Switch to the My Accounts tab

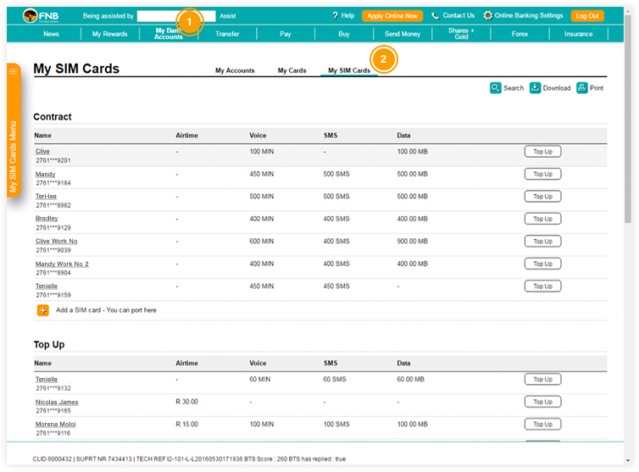(x=235, y=70)
